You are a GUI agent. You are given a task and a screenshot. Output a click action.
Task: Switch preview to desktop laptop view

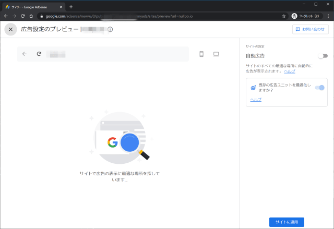[216, 54]
